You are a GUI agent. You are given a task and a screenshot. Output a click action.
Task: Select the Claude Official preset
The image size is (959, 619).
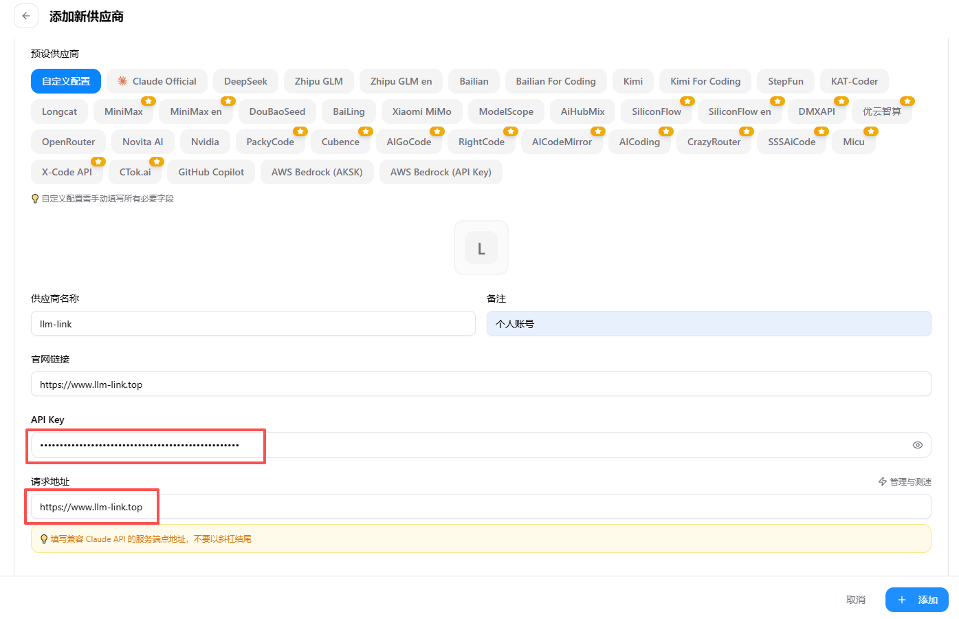point(157,81)
